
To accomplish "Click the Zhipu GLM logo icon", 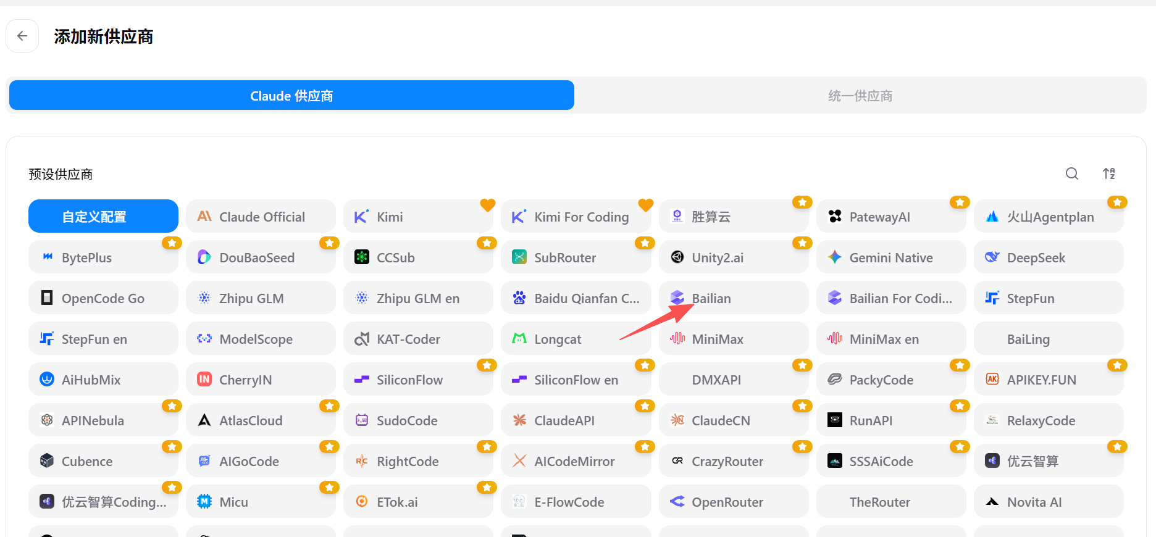I will pos(204,298).
